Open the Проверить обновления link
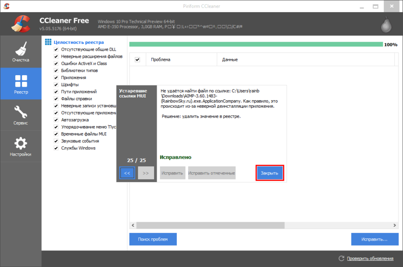 point(369,259)
